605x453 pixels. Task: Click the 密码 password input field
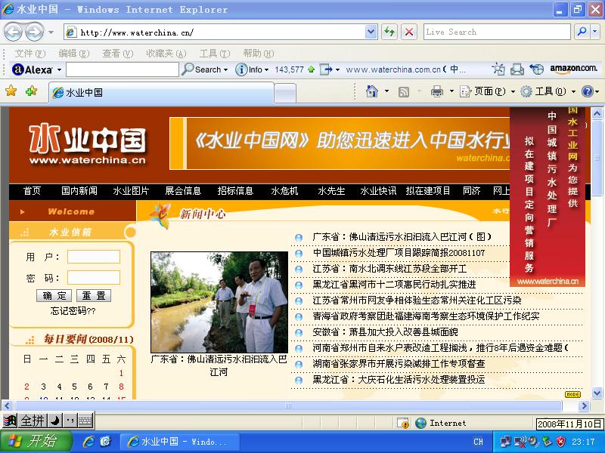(94, 277)
